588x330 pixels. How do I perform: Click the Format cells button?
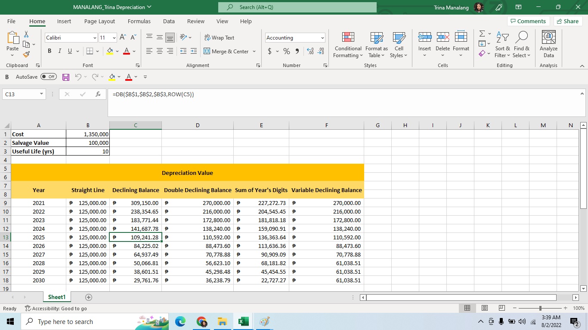461,44
